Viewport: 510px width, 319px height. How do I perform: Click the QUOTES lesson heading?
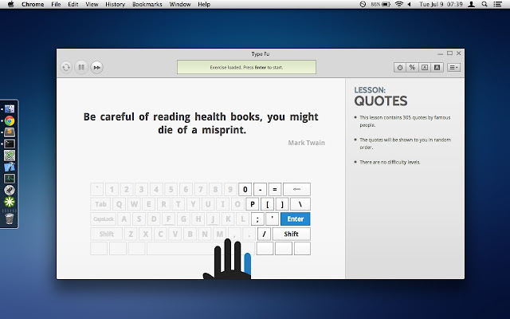tap(381, 101)
